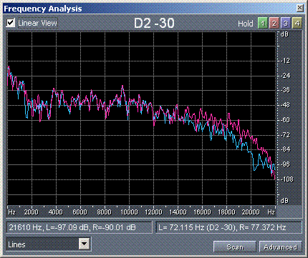308x258 pixels.
Task: Open the Advanced options button
Action: (280, 247)
